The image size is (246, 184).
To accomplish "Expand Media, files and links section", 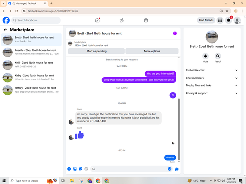I will (x=212, y=85).
